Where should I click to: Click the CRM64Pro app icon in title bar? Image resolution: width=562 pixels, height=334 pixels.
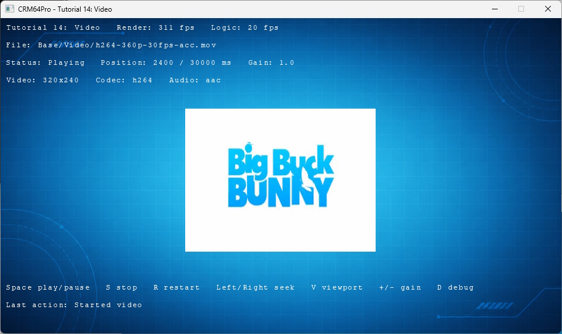coord(10,9)
